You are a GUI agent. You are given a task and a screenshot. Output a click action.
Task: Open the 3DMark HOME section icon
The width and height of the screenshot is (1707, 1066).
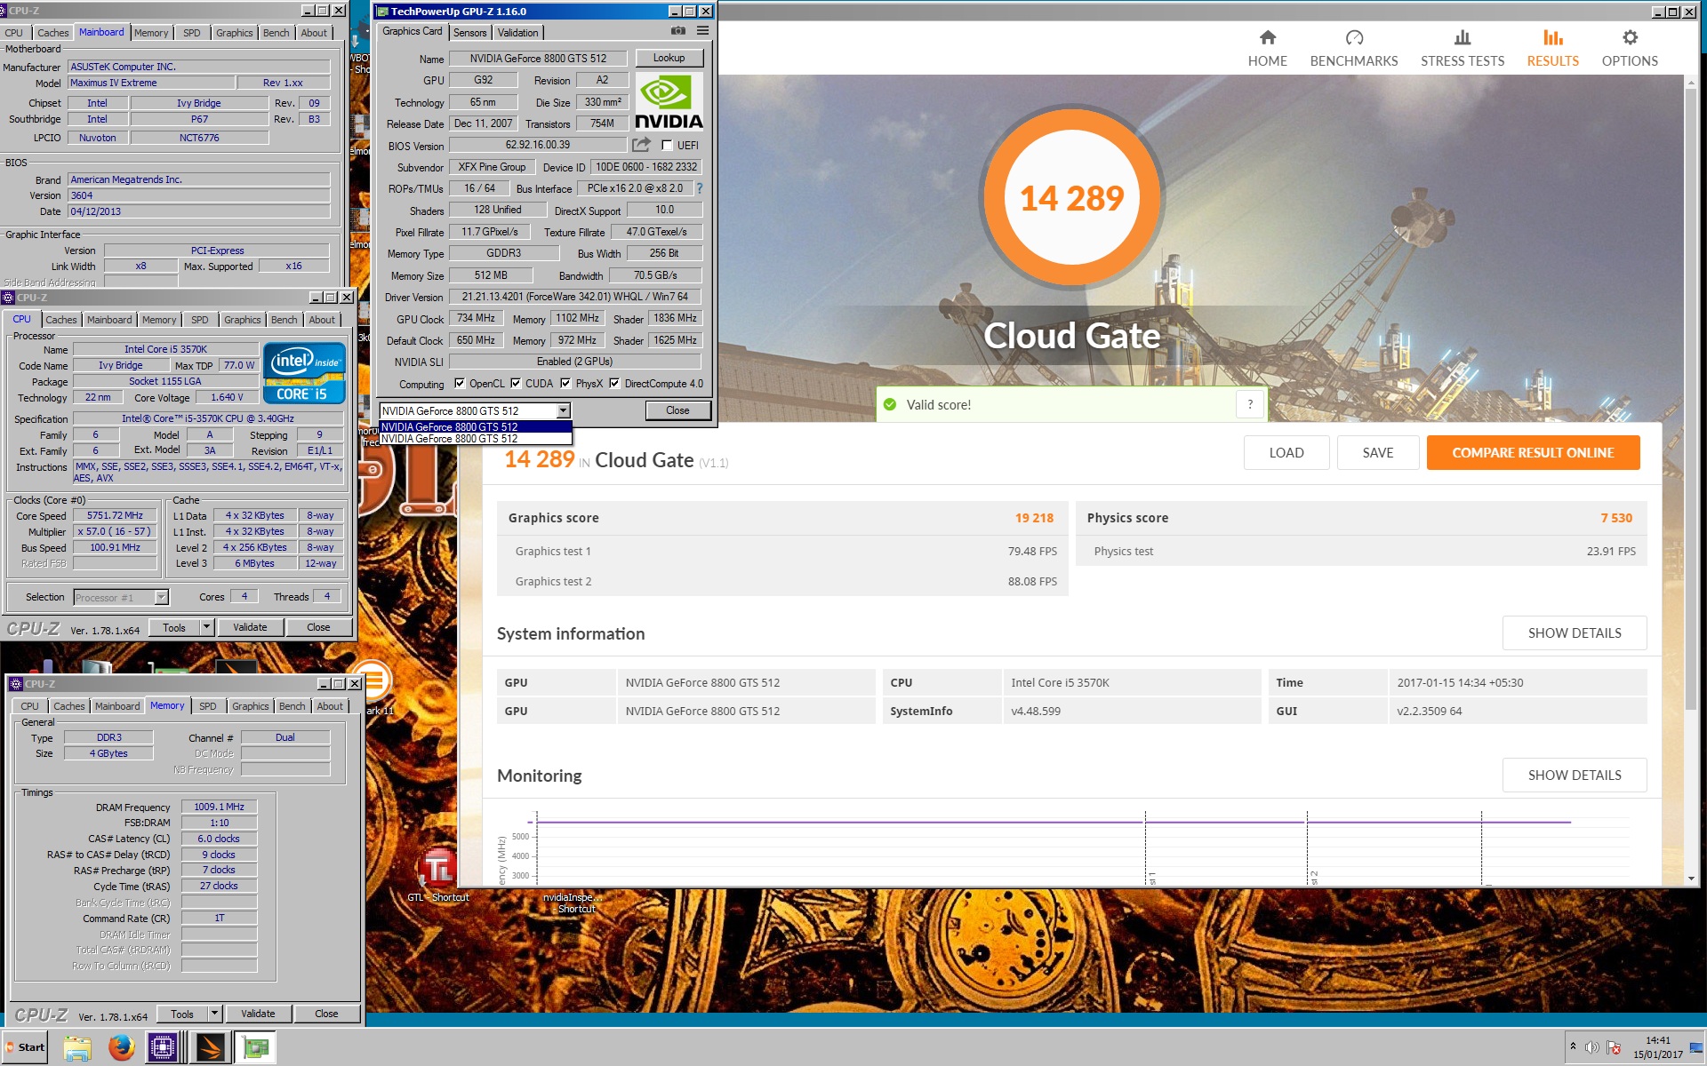pos(1267,37)
